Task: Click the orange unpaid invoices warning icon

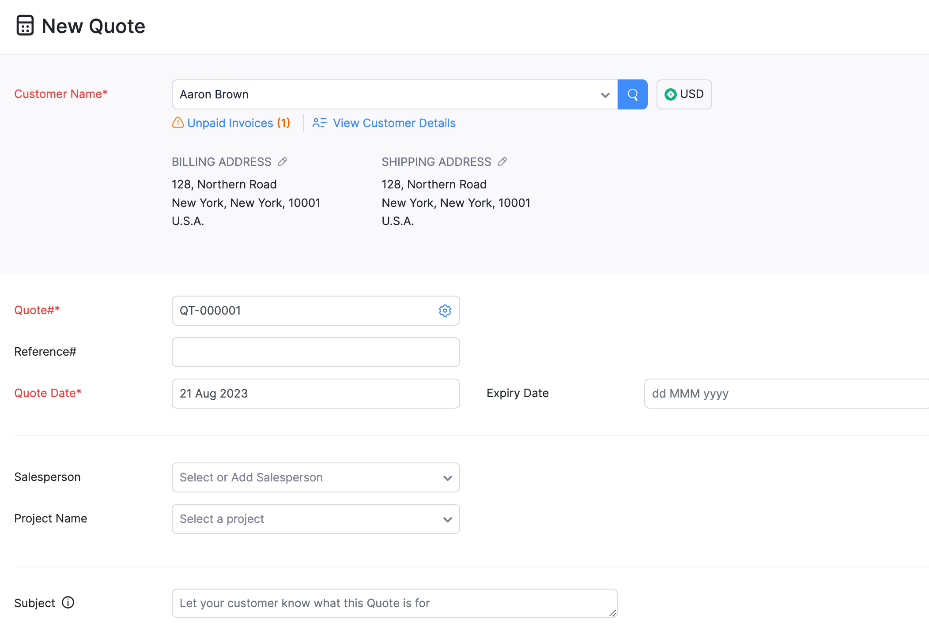Action: coord(177,123)
